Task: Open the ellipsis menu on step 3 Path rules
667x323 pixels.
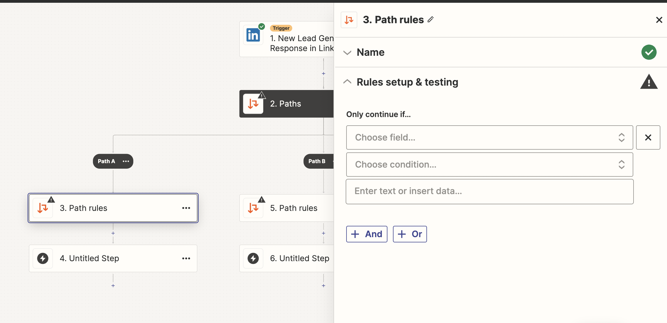Action: click(186, 208)
